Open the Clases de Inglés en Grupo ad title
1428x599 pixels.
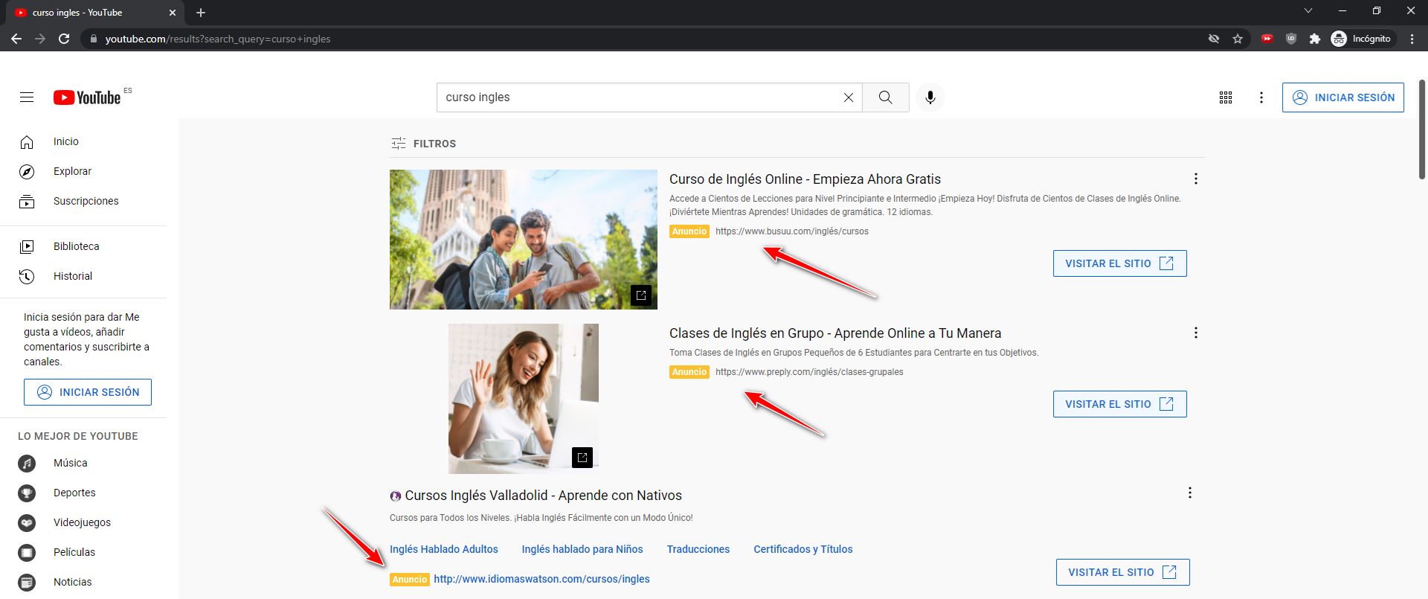[x=835, y=333]
